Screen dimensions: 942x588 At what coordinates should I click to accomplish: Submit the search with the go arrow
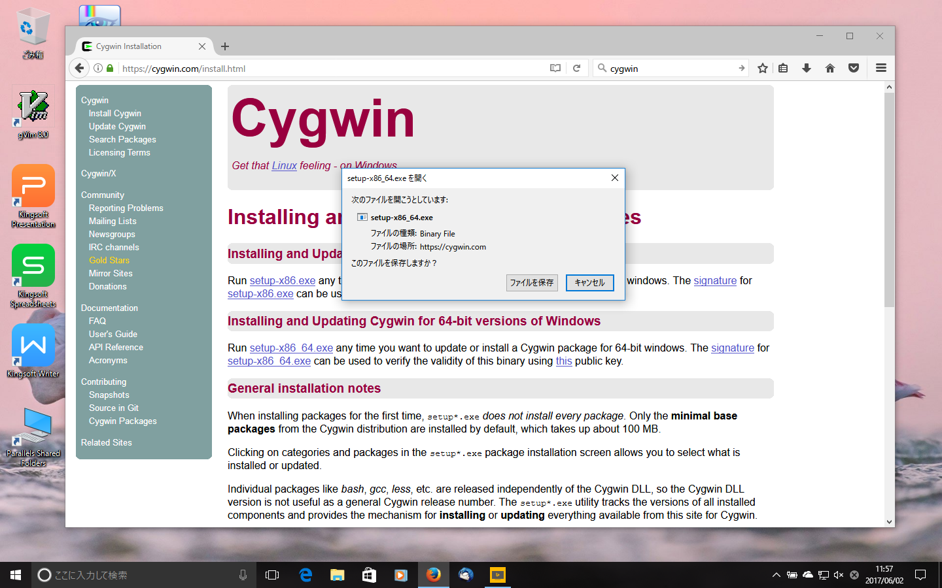(x=741, y=68)
